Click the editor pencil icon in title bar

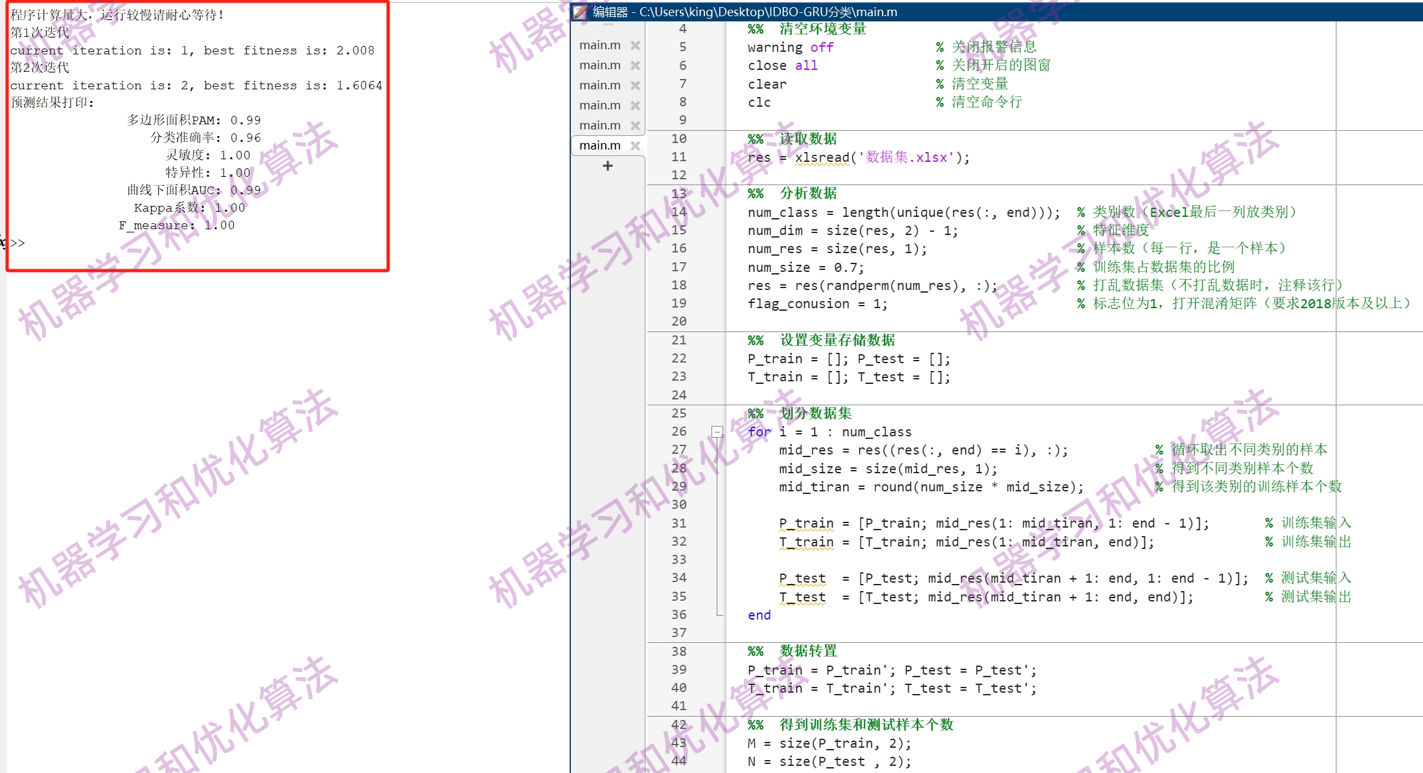tap(580, 12)
